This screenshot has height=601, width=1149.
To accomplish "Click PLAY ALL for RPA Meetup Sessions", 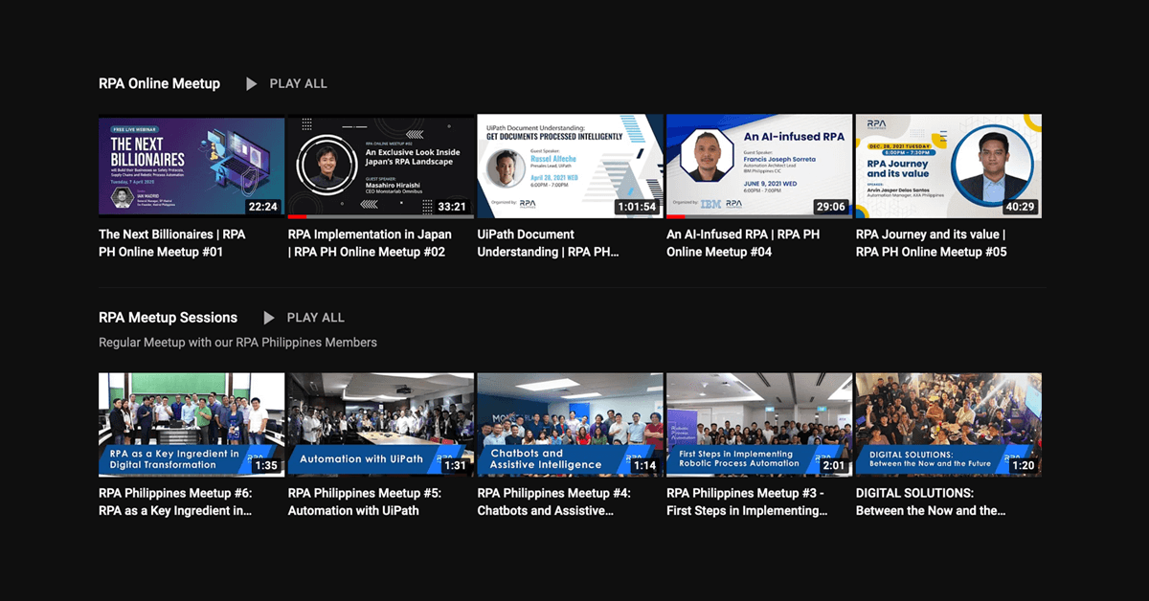I will click(x=316, y=318).
